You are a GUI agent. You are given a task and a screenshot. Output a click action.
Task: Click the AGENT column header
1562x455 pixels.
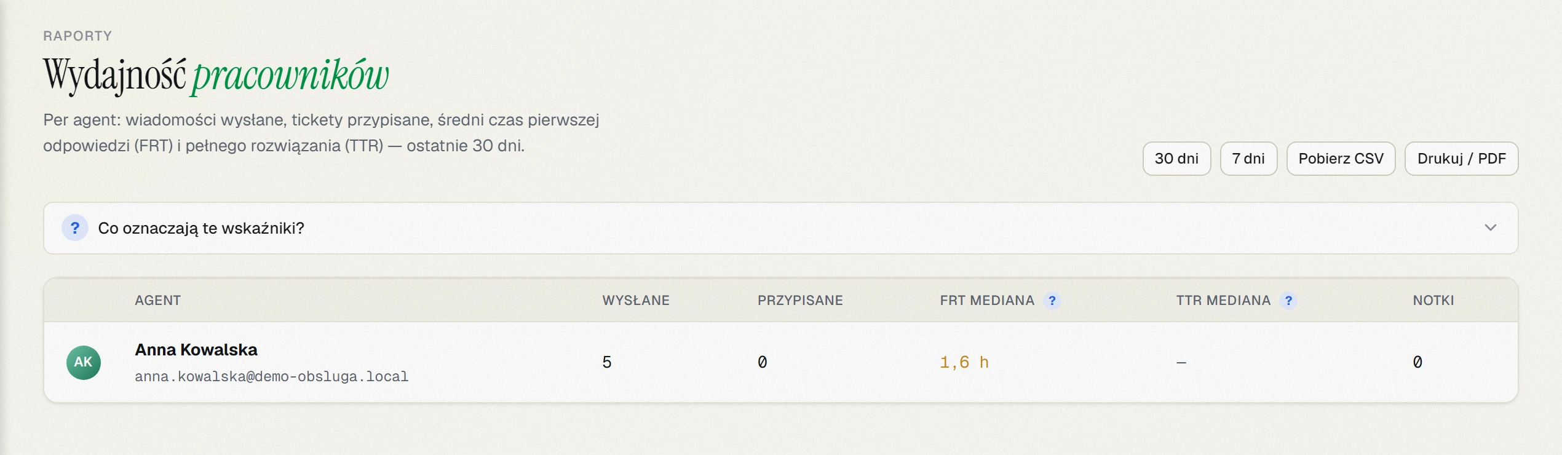(x=158, y=301)
